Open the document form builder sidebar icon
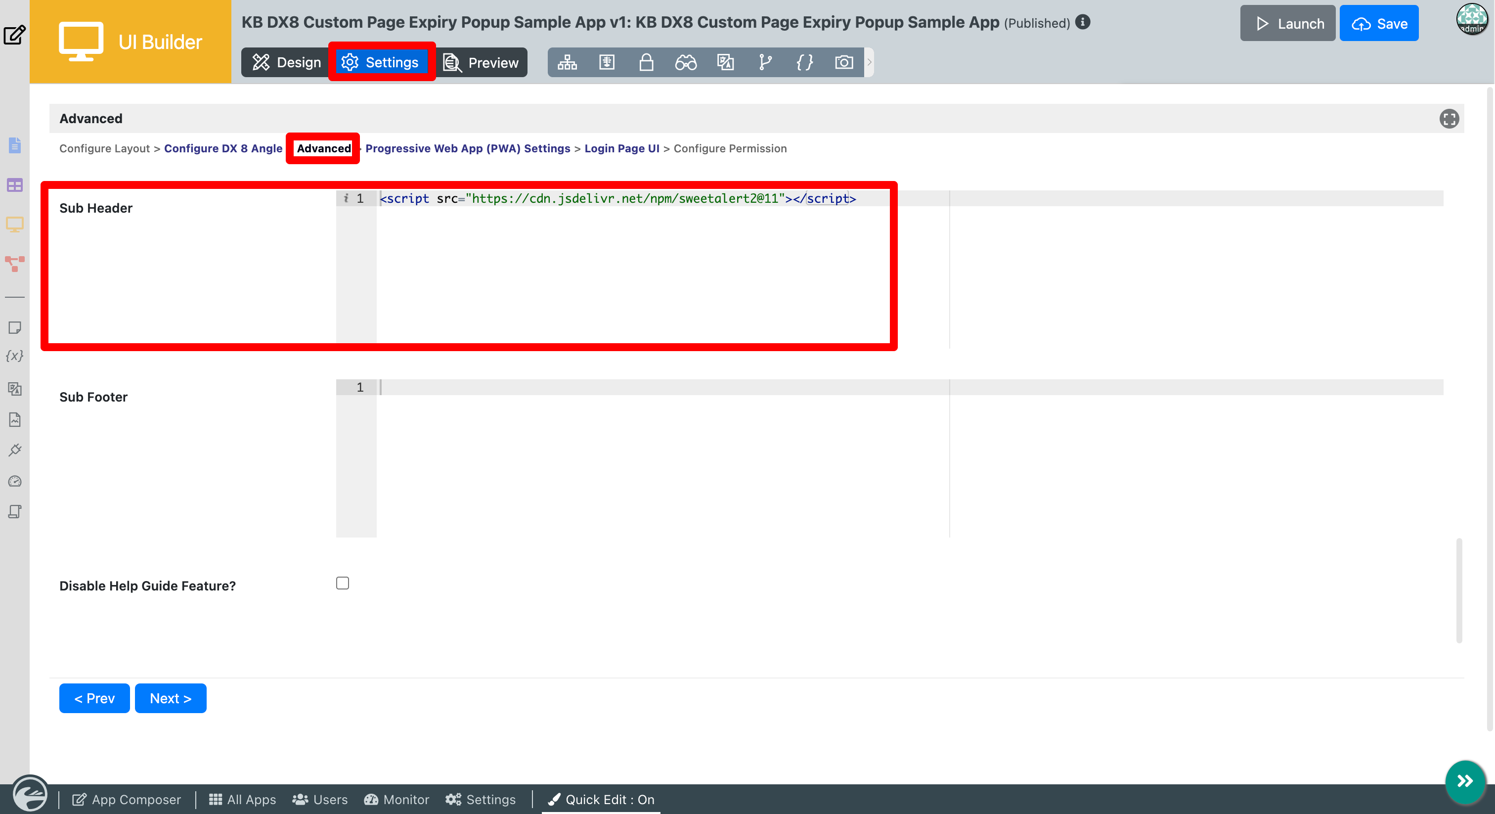 point(14,145)
